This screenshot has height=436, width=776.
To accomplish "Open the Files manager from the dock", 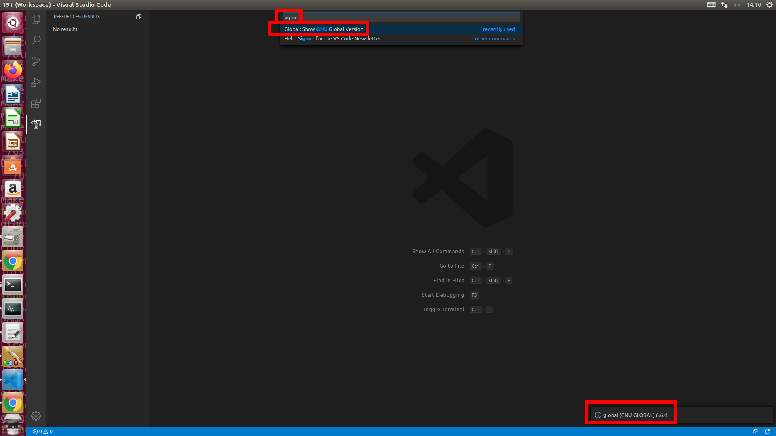I will pyautogui.click(x=13, y=46).
